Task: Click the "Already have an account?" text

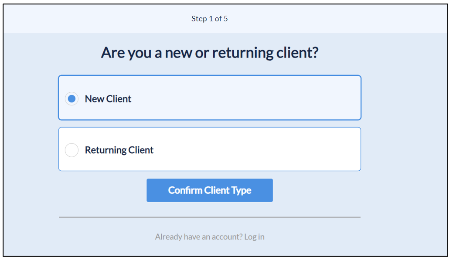Action: (x=198, y=237)
